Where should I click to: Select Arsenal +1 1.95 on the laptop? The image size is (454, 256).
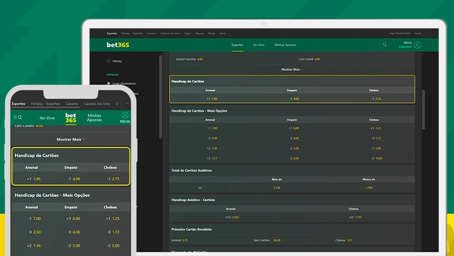pyautogui.click(x=212, y=99)
